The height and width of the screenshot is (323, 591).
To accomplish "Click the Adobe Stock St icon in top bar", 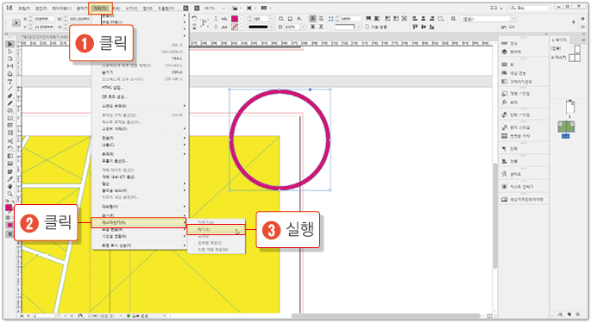I will 197,8.
